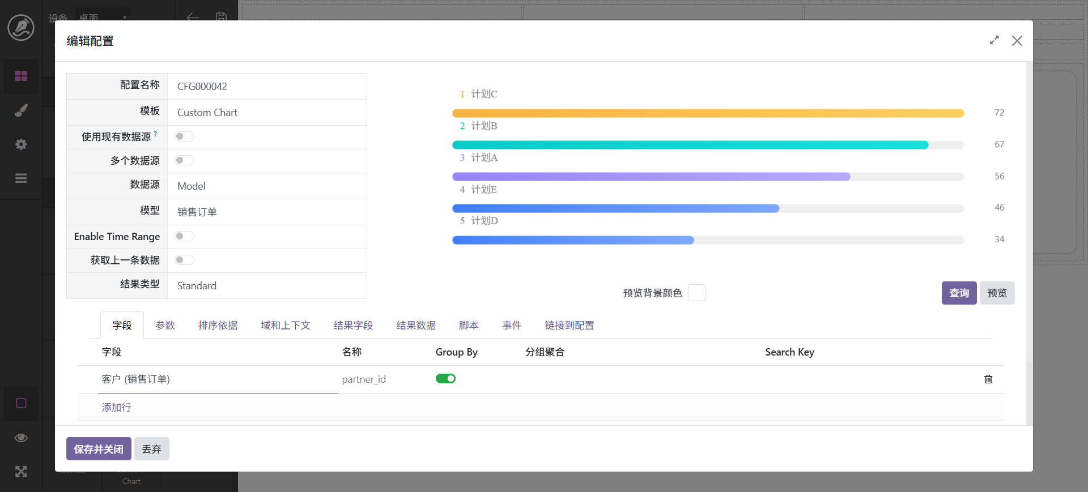Enable the 使用现有数据源 toggle

tap(184, 136)
